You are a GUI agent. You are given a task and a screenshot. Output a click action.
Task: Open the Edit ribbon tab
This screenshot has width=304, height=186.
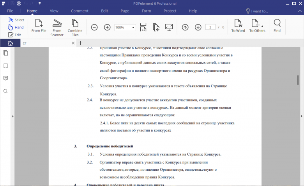104,11
